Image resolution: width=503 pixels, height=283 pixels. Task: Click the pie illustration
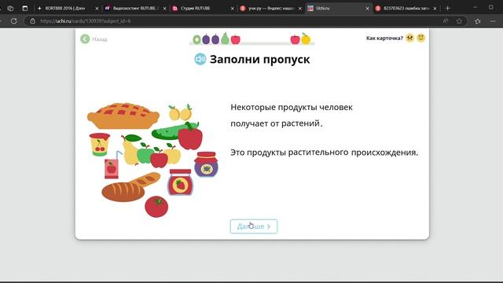click(x=123, y=116)
